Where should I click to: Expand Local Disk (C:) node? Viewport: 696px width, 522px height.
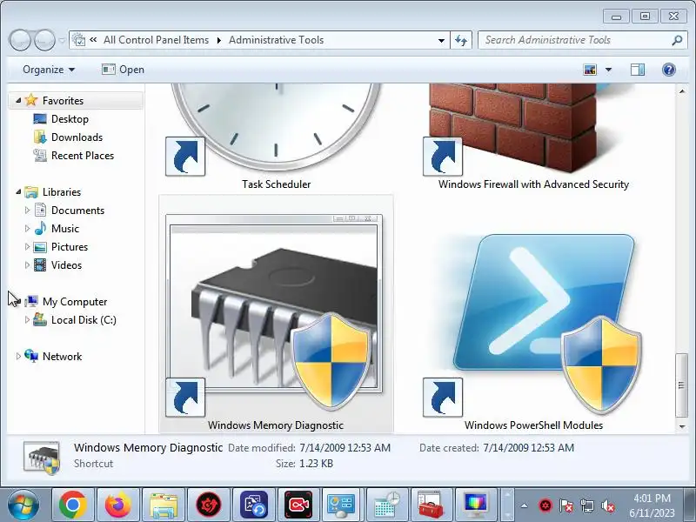(27, 319)
